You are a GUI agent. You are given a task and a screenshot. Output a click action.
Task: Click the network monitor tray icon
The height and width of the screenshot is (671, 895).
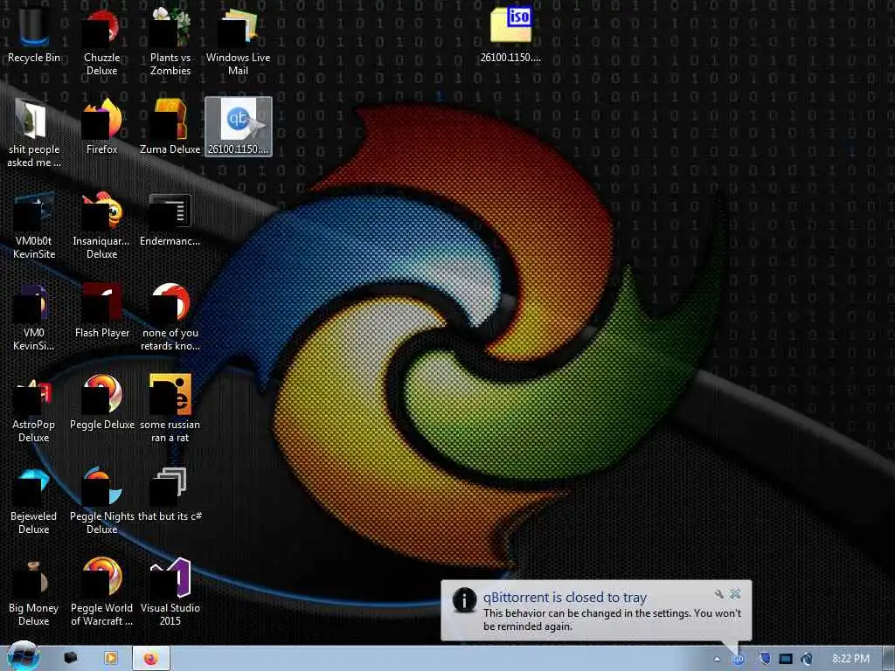pos(786,659)
